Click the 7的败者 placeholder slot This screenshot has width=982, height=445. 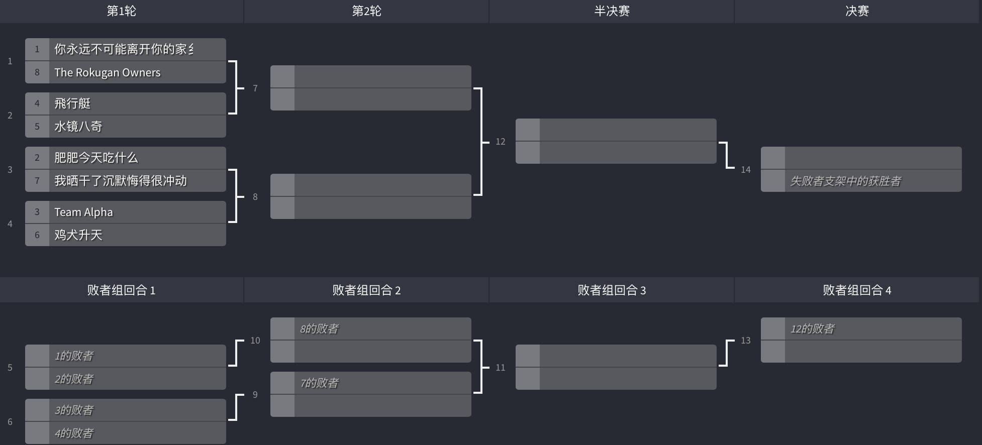click(319, 383)
